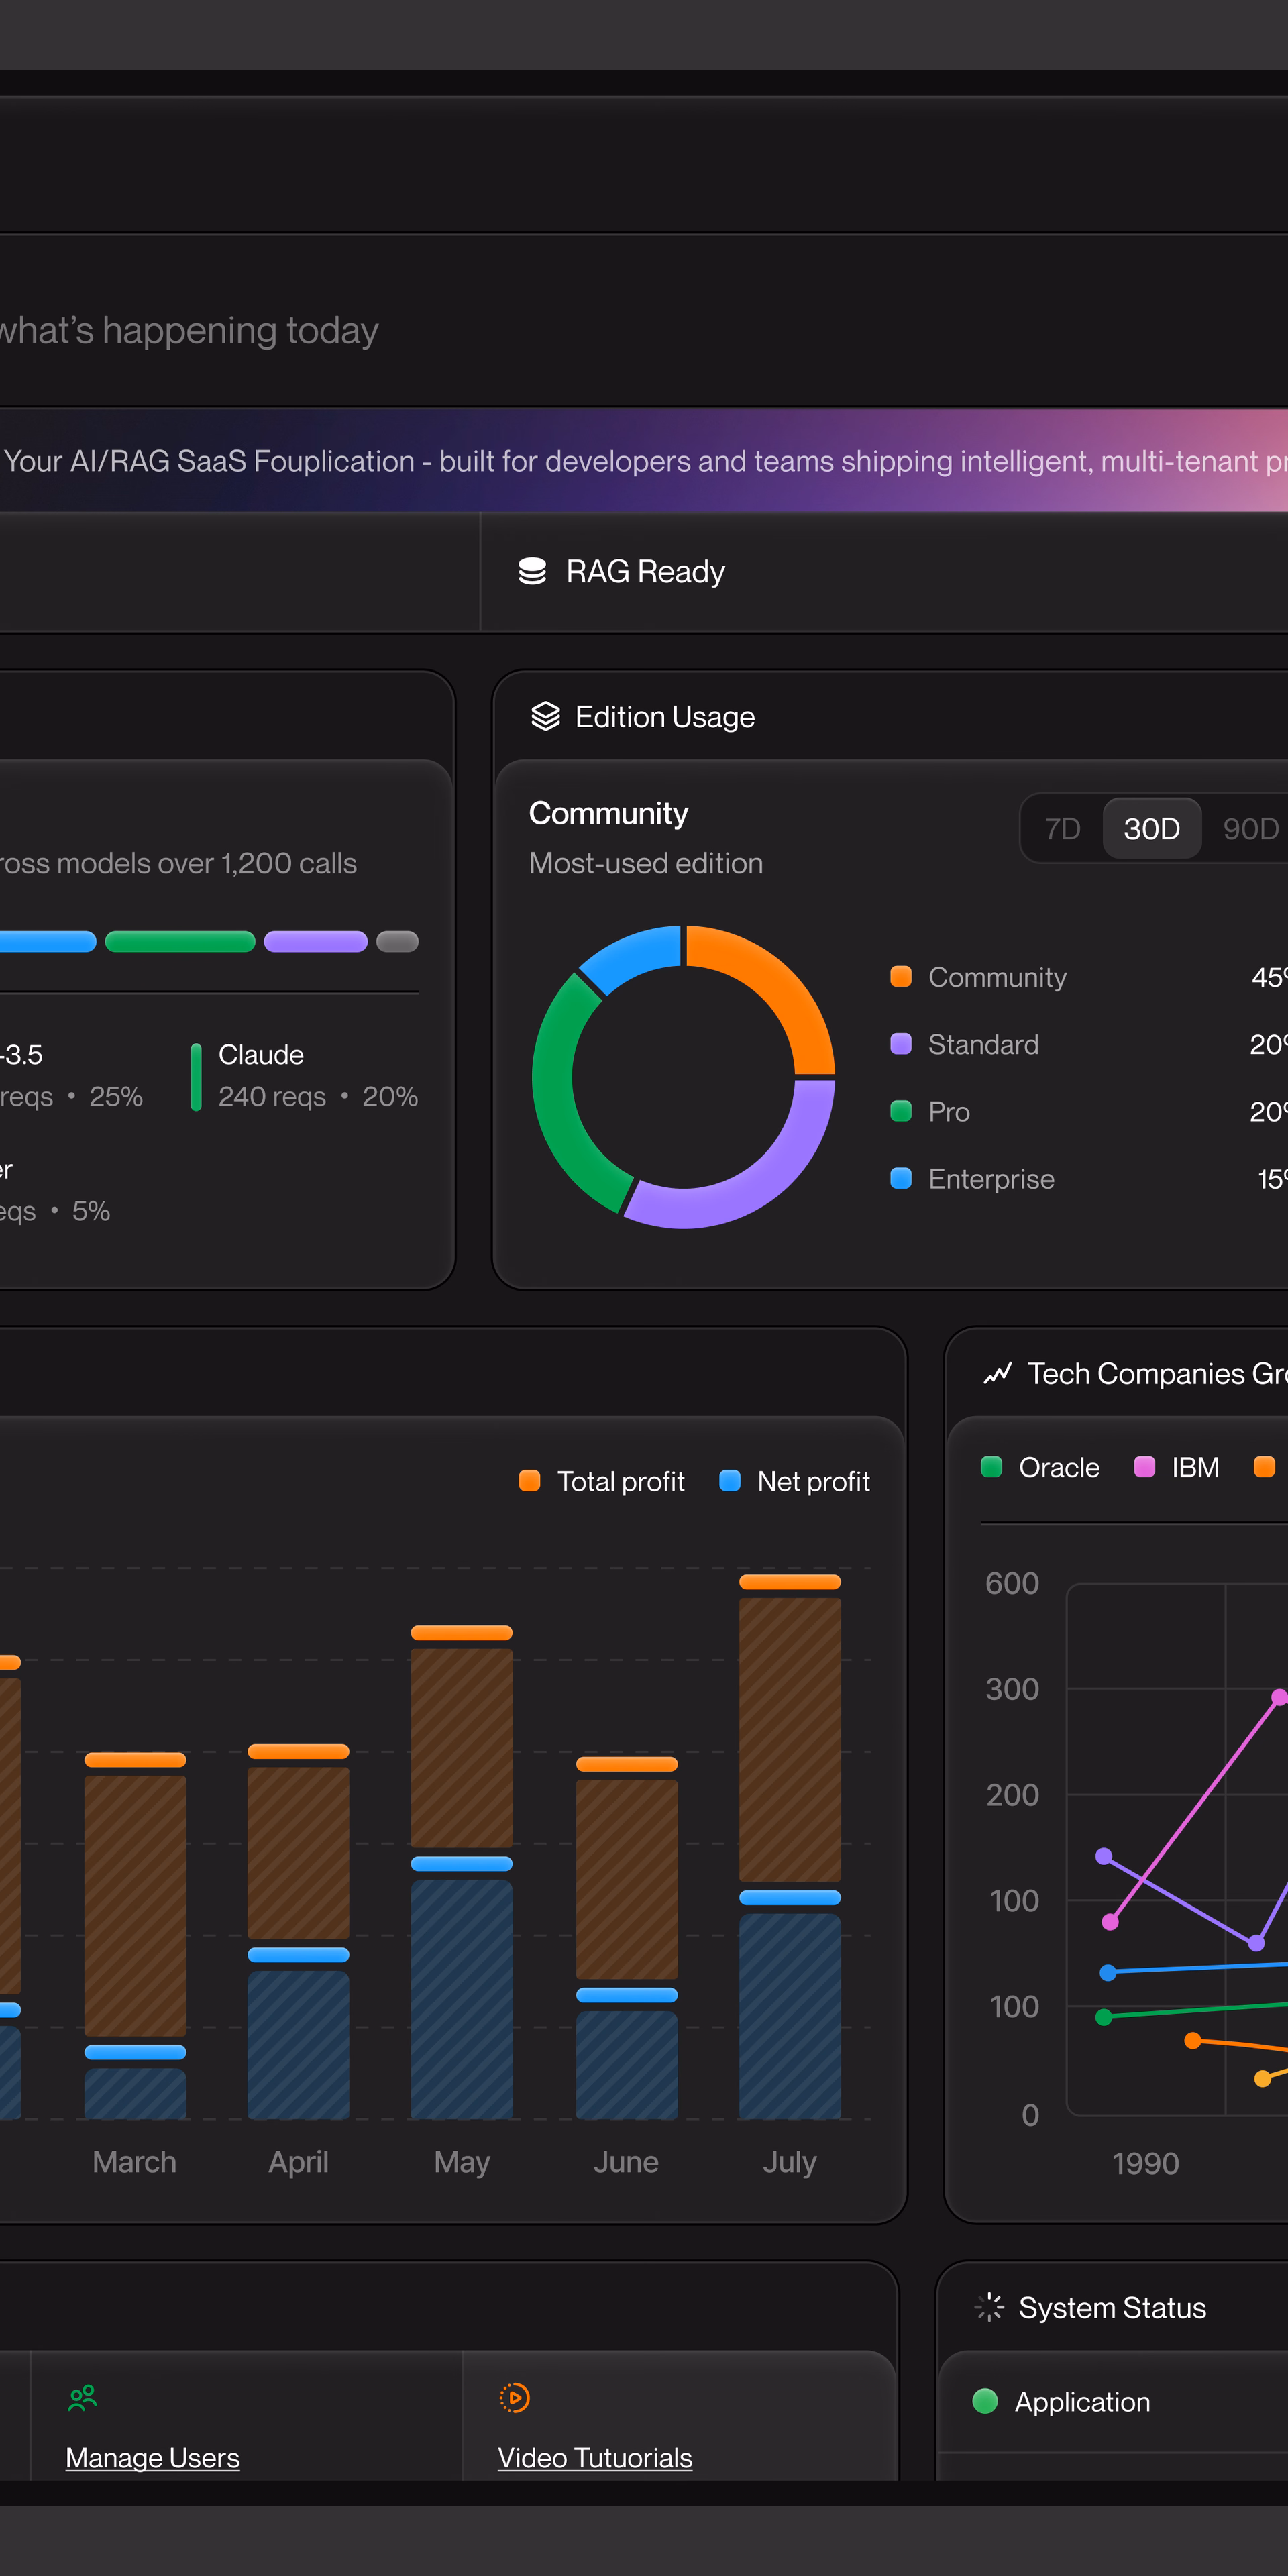
Task: Select the 90D time range
Action: coord(1250,828)
